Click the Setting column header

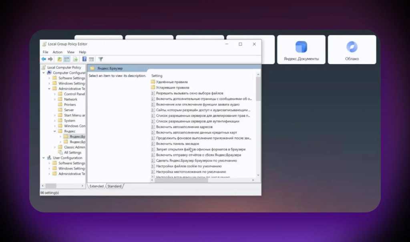pyautogui.click(x=157, y=76)
